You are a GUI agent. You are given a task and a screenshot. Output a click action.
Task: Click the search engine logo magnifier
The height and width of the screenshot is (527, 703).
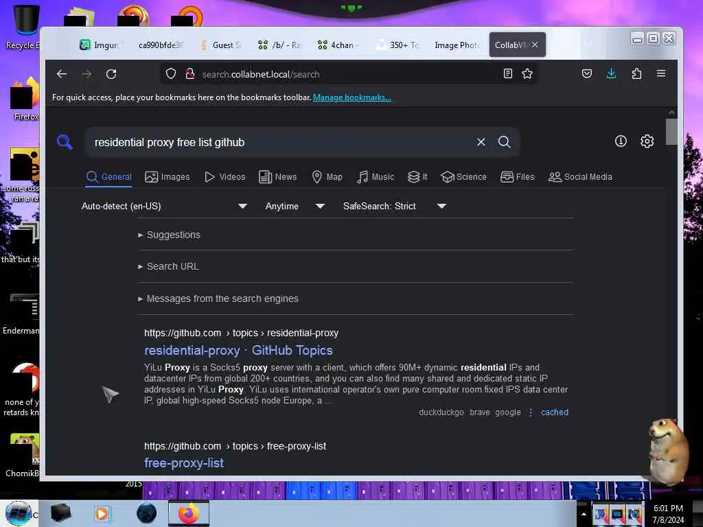(x=65, y=142)
